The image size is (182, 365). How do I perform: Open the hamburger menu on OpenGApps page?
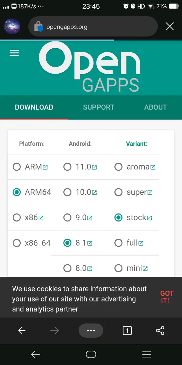(x=14, y=53)
